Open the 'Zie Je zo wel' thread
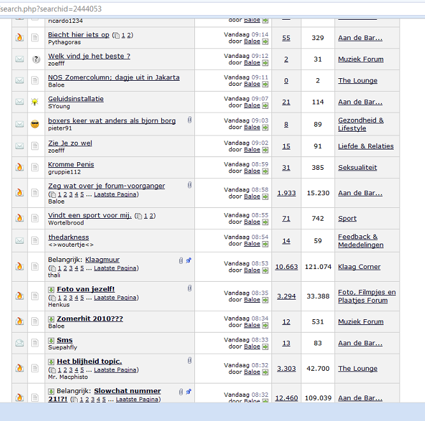Viewport: 425px width, 421px height. (70, 143)
